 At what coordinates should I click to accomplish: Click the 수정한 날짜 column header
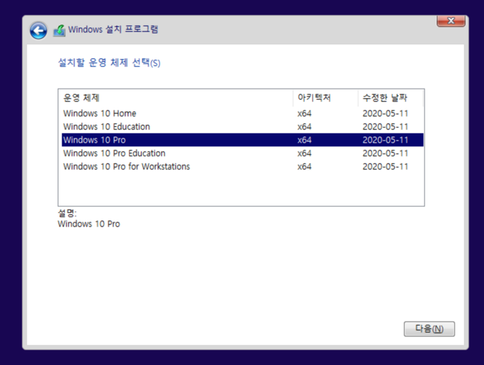(x=390, y=98)
